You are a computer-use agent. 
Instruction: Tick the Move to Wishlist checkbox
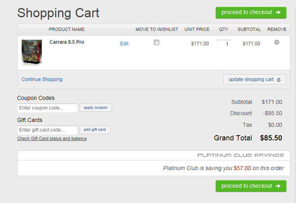156,42
